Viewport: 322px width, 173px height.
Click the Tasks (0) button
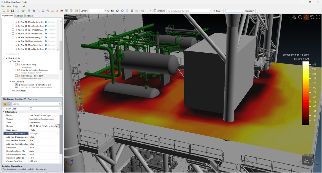[x=249, y=11]
